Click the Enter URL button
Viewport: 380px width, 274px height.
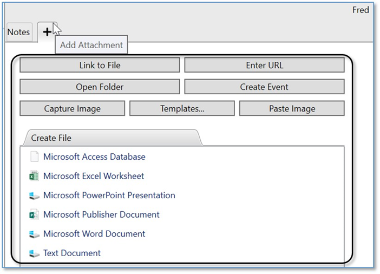tap(264, 65)
